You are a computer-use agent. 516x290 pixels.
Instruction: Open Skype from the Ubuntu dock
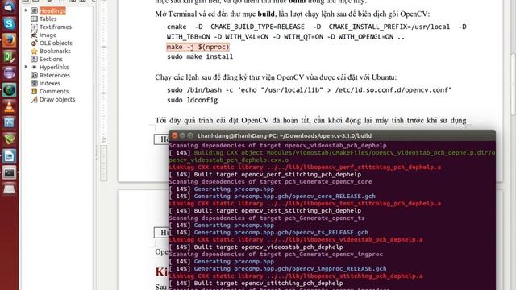point(9,24)
